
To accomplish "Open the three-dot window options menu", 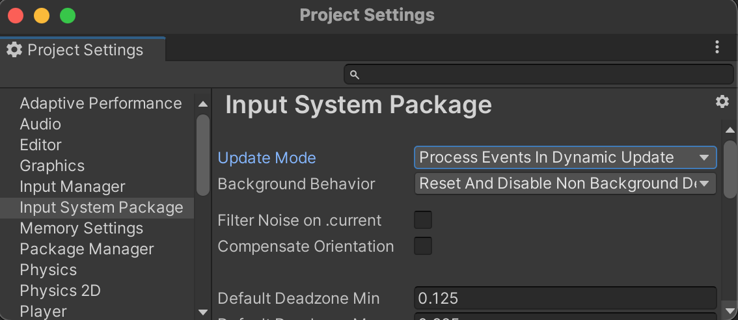I will (x=717, y=47).
